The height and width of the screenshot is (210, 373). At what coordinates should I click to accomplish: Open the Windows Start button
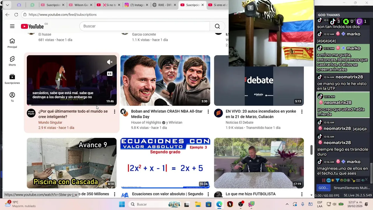click(x=122, y=204)
